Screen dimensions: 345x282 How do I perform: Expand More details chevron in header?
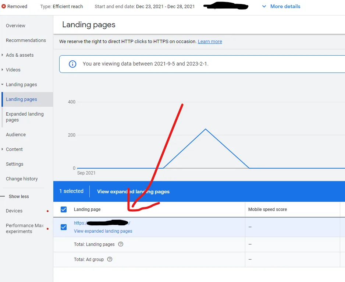pyautogui.click(x=264, y=6)
